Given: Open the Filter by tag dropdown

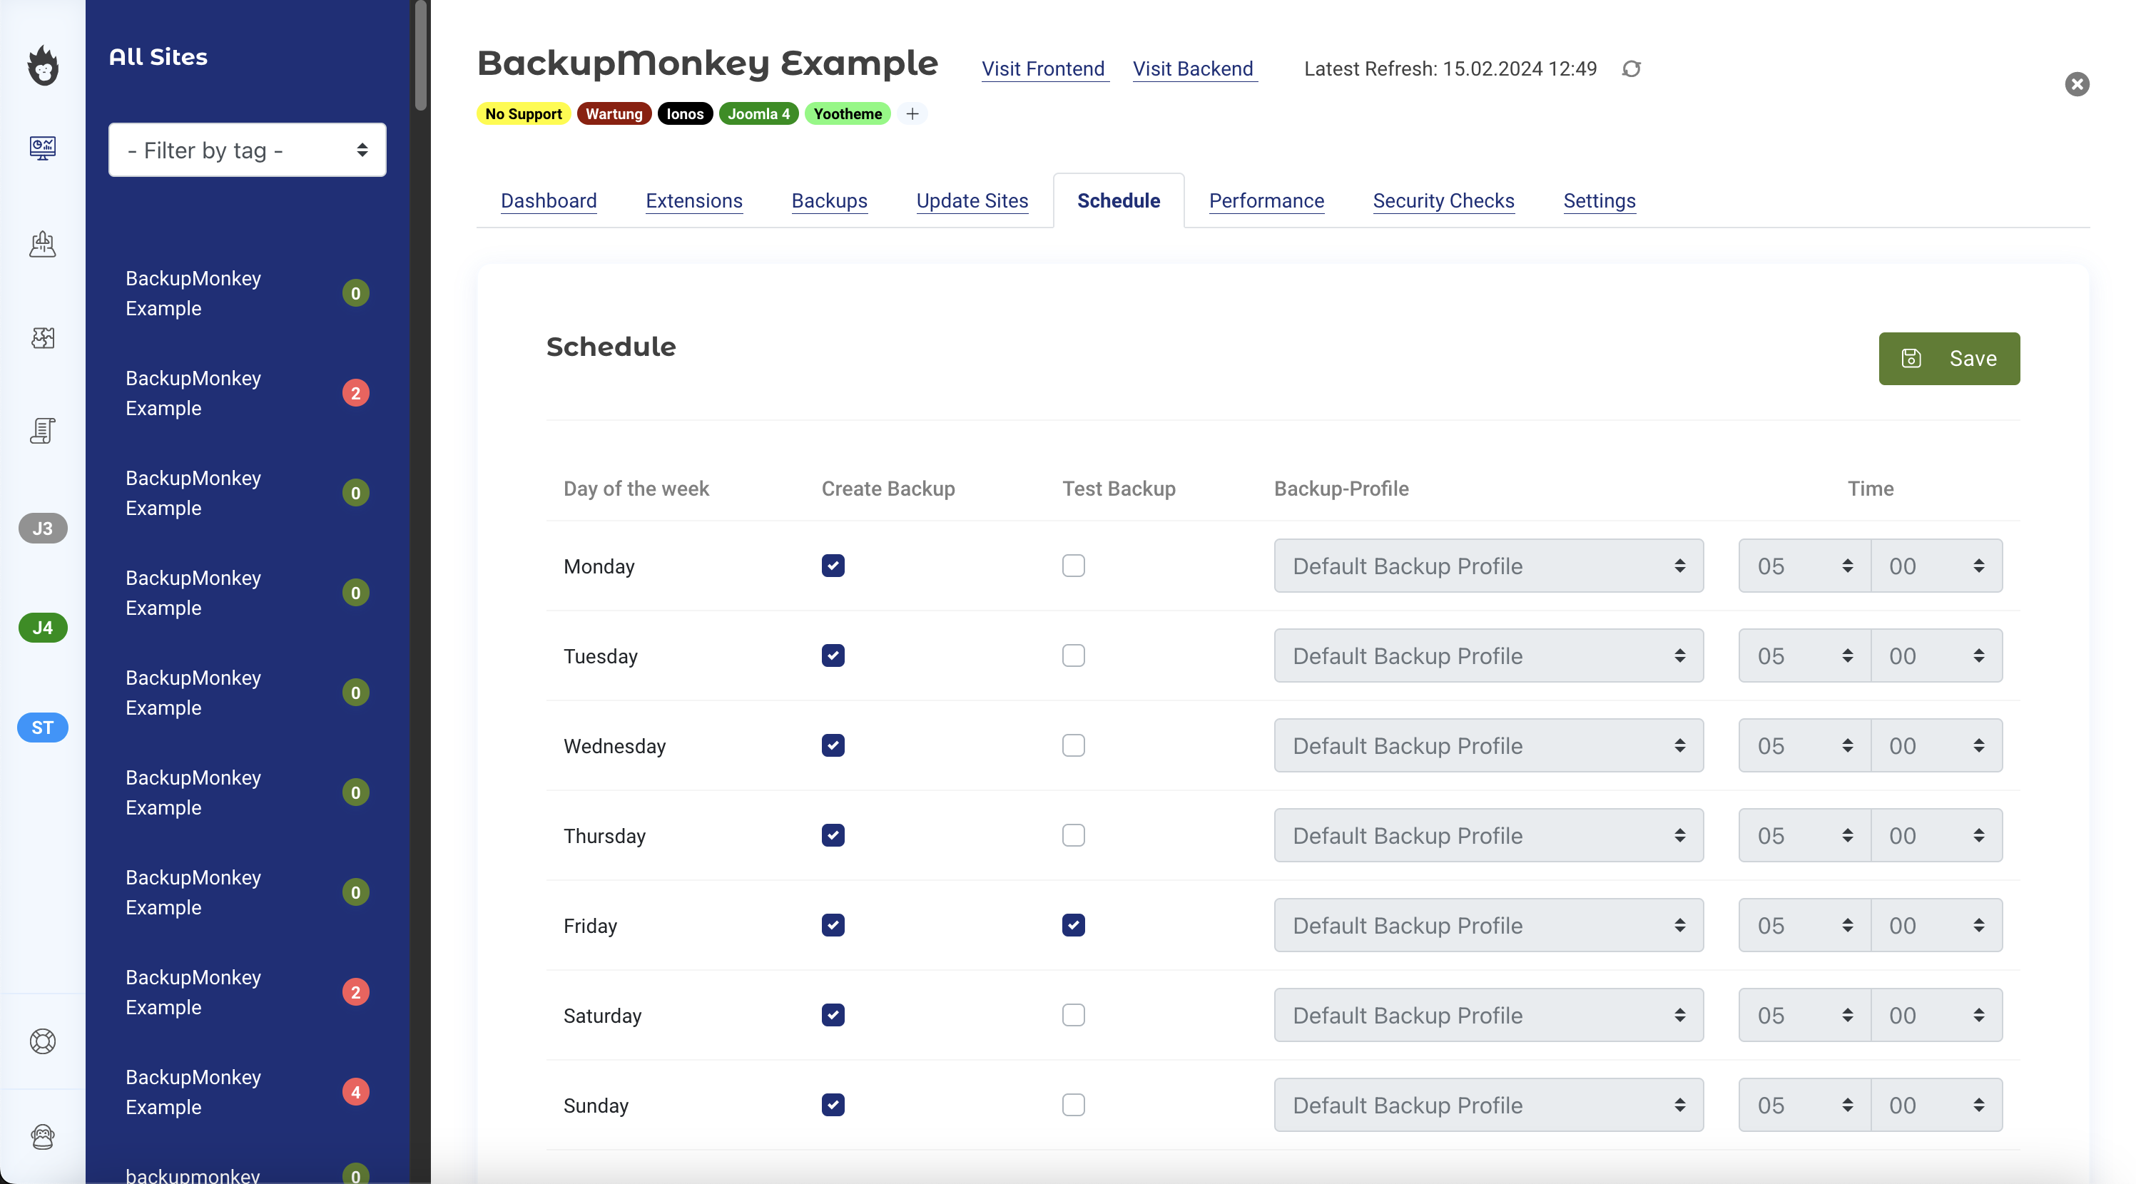Looking at the screenshot, I should (247, 150).
